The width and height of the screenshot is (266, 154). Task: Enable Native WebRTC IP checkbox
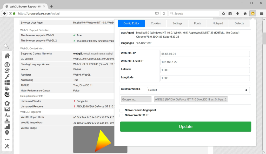121,116
